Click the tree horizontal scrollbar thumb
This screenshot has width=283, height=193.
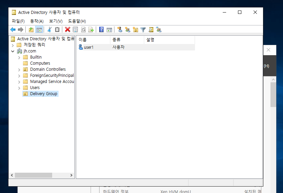pos(34,175)
